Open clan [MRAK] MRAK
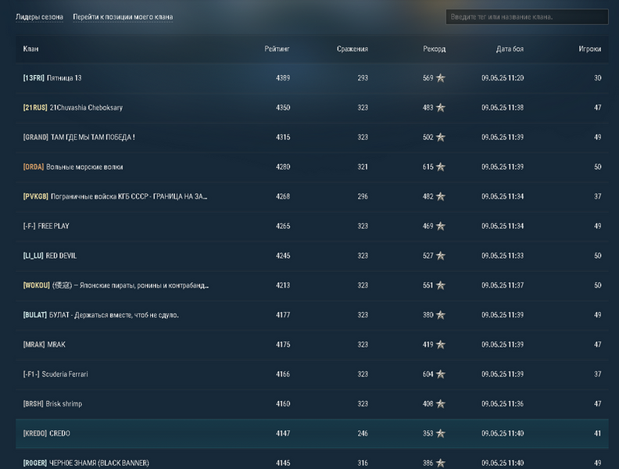 tap(45, 345)
